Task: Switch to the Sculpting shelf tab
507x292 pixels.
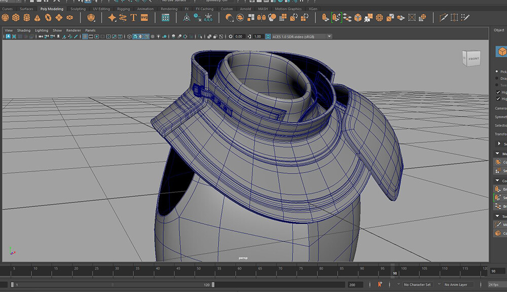Action: 78,9
